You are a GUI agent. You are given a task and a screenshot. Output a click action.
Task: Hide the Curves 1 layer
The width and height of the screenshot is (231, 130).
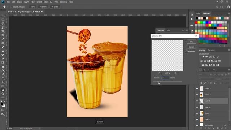point(197,113)
